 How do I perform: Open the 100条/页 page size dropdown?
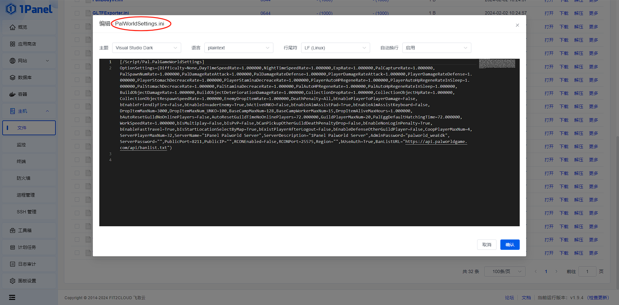click(x=505, y=271)
